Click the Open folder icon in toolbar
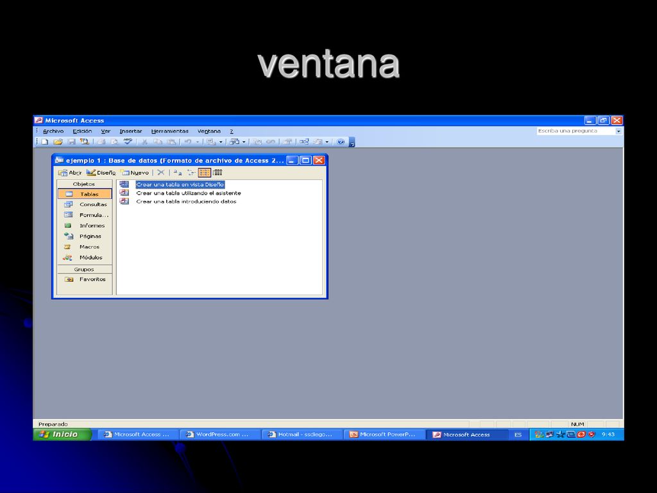657x493 pixels. 58,142
